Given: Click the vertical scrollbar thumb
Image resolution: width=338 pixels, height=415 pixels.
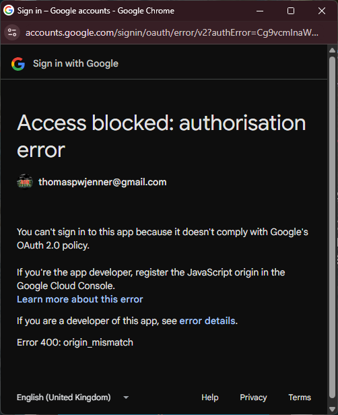Looking at the screenshot, I should pyautogui.click(x=332, y=228).
